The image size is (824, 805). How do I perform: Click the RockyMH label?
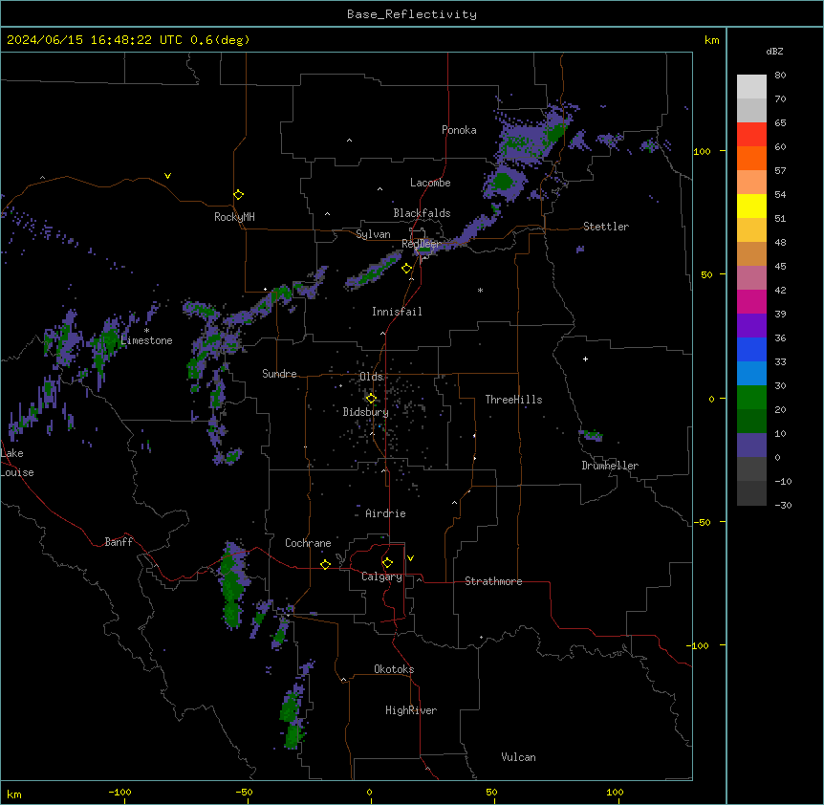tap(234, 217)
